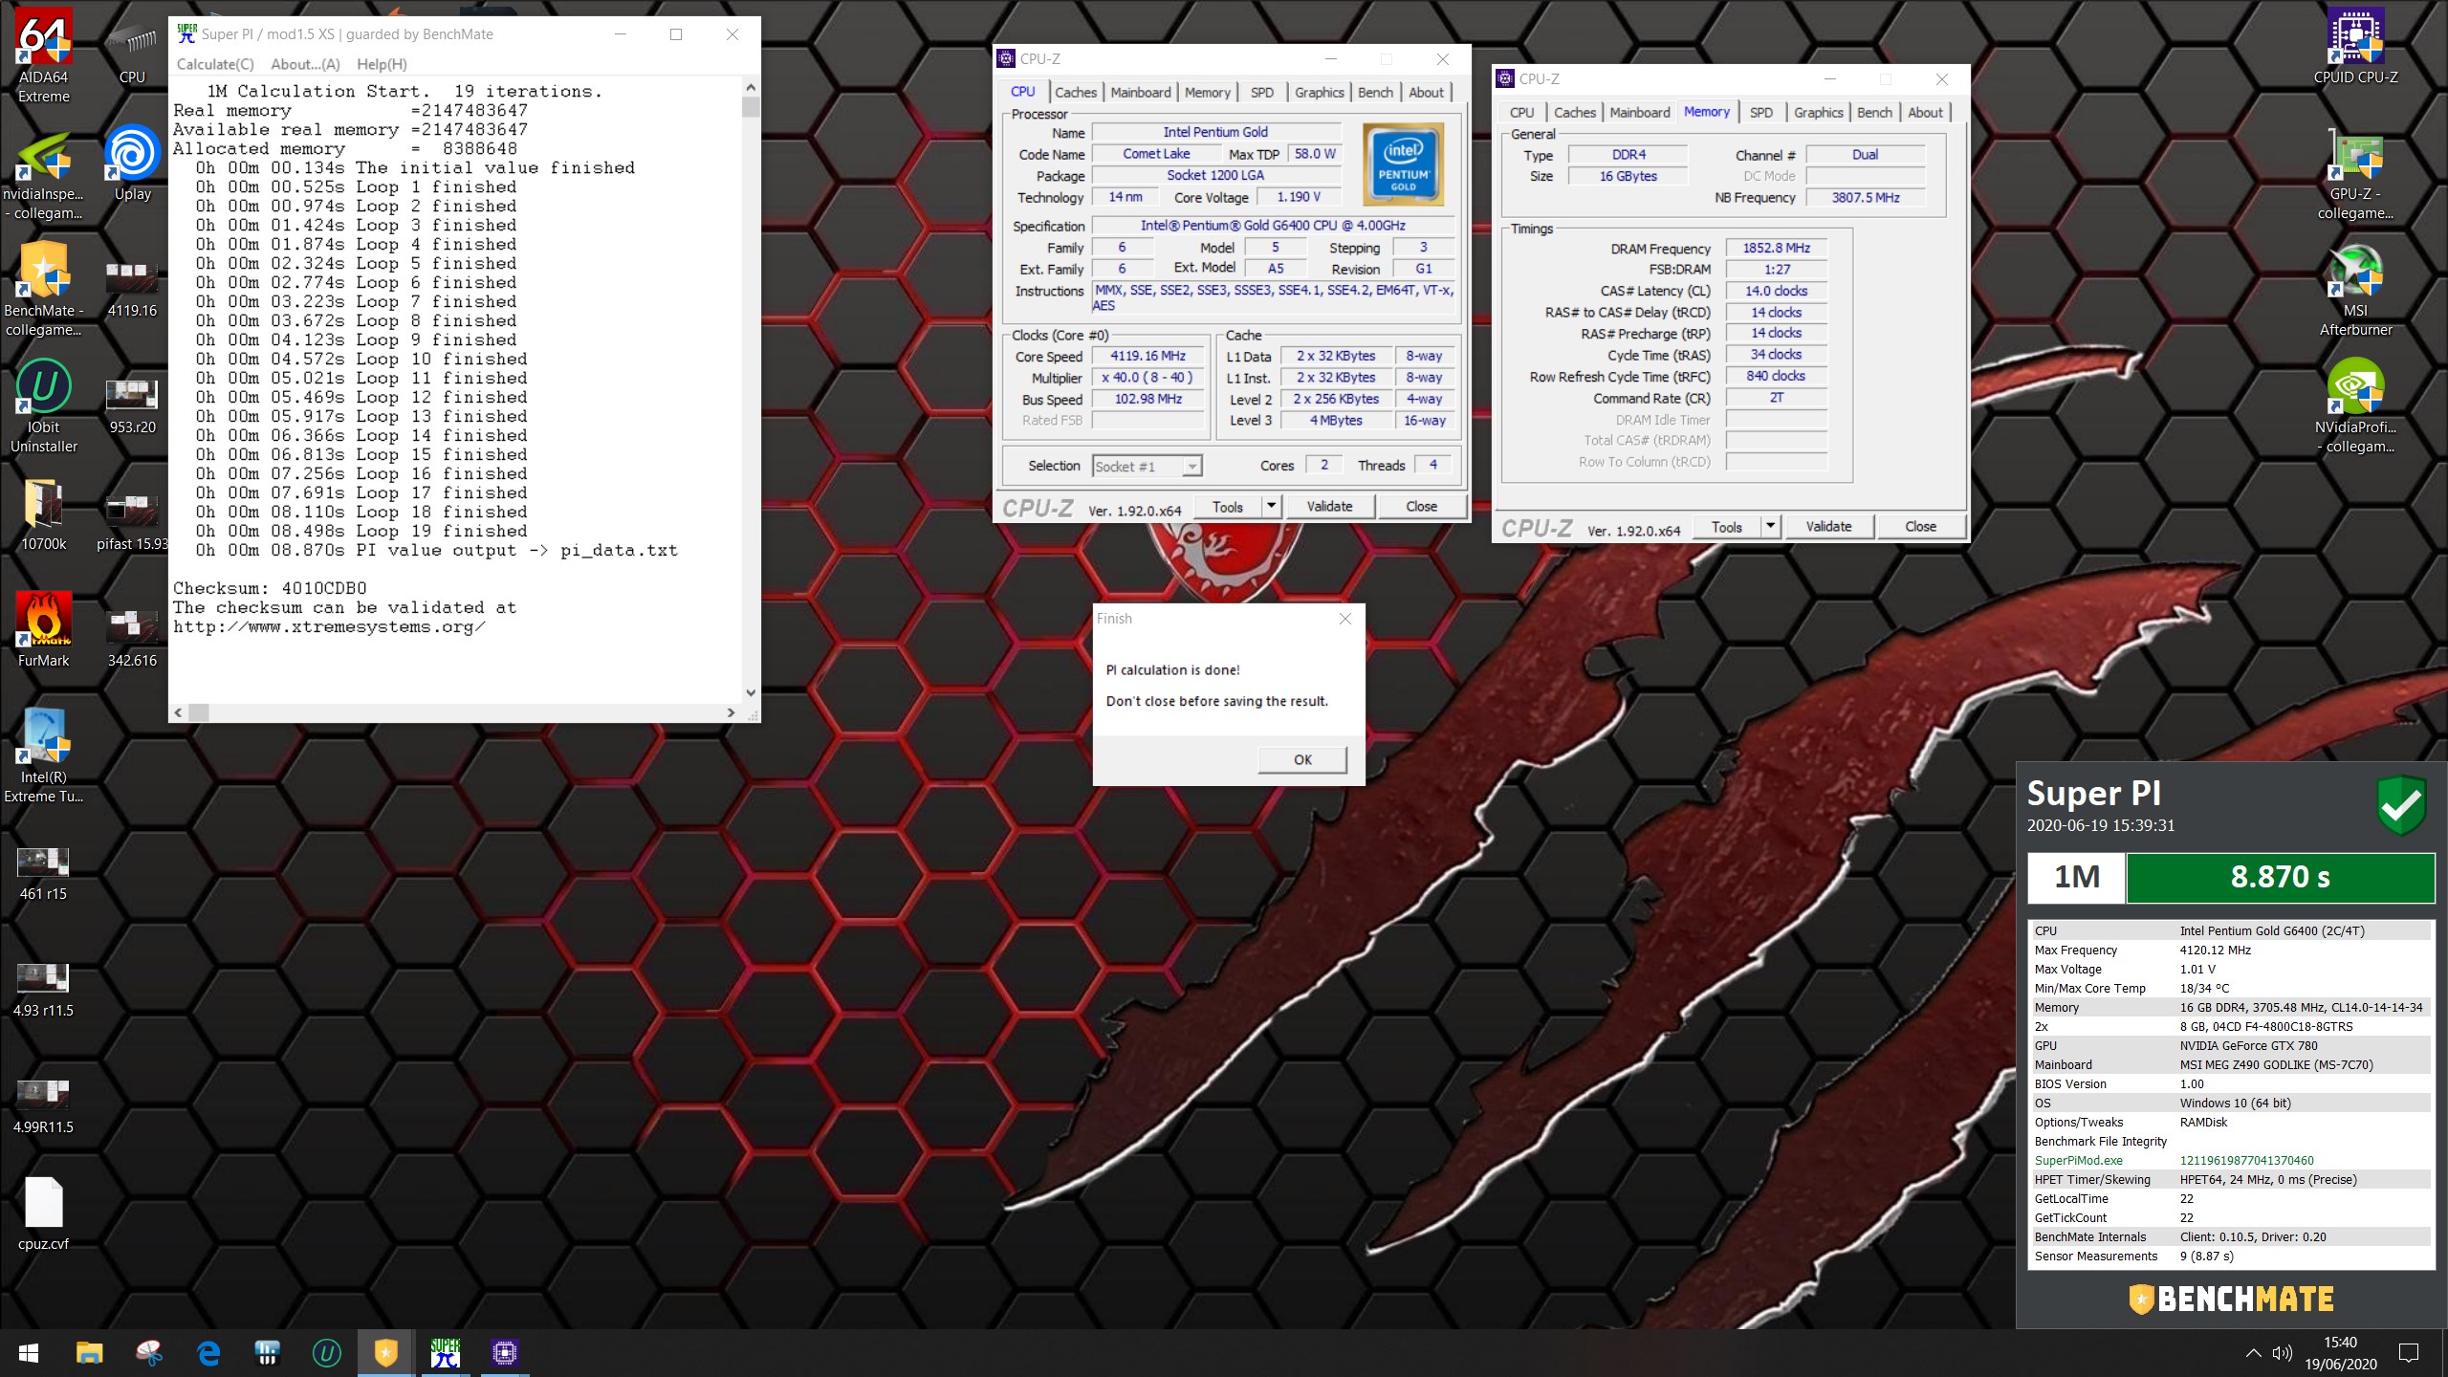2448x1377 pixels.
Task: Select Caches tab in first CPU-Z window
Action: (1076, 92)
